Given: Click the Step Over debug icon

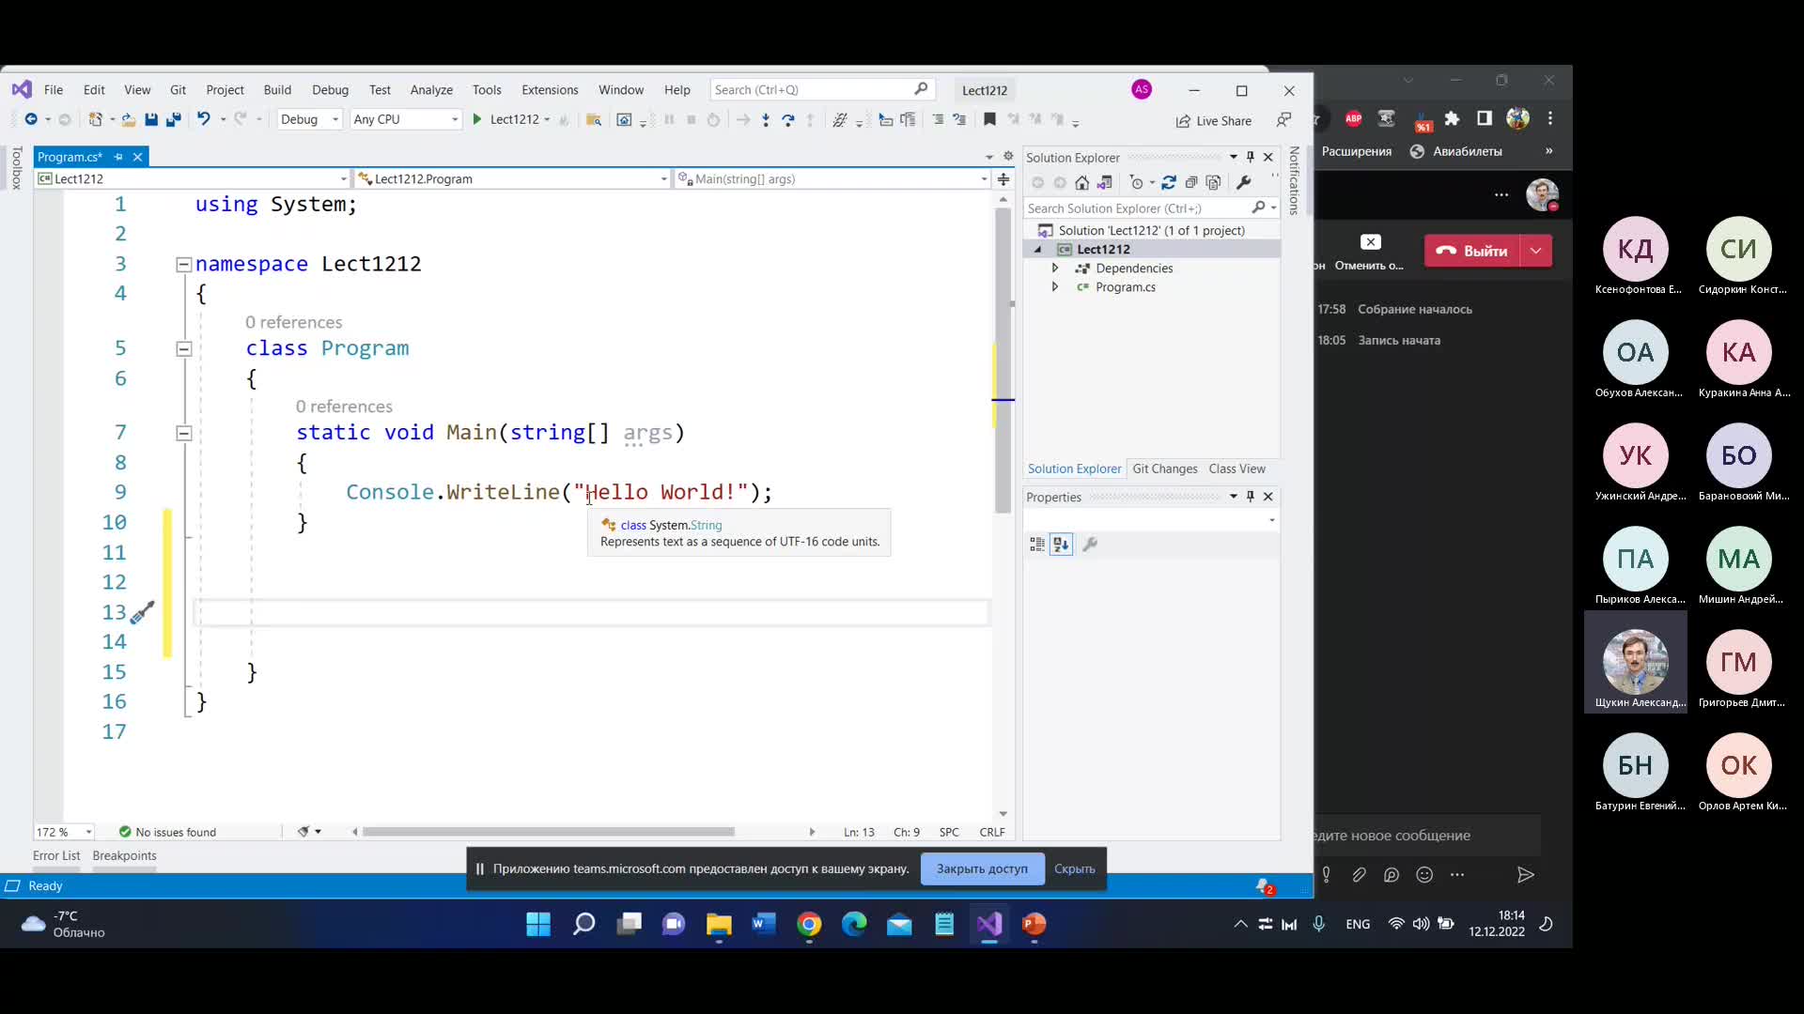Looking at the screenshot, I should [x=788, y=119].
